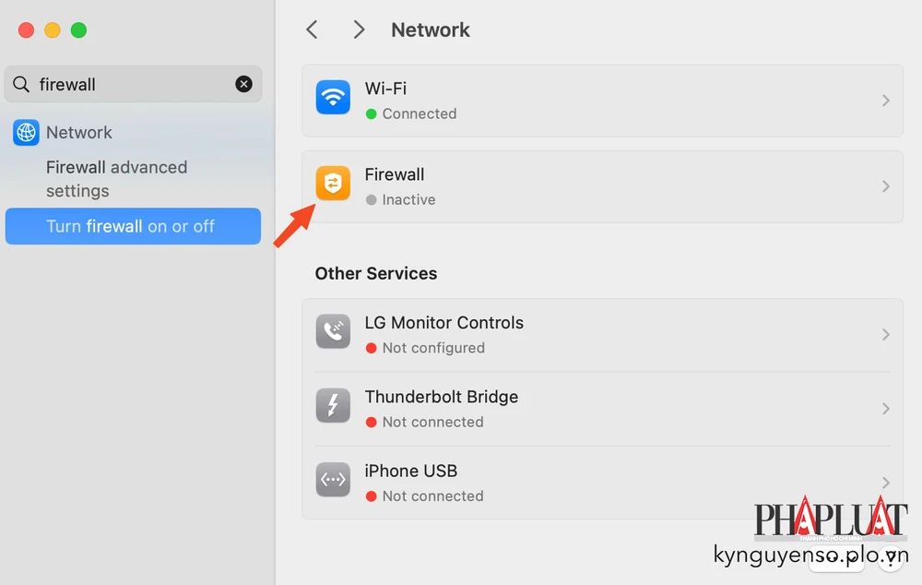Open Thunderbolt Bridge settings via its chevron
The height and width of the screenshot is (585, 922).
885,405
